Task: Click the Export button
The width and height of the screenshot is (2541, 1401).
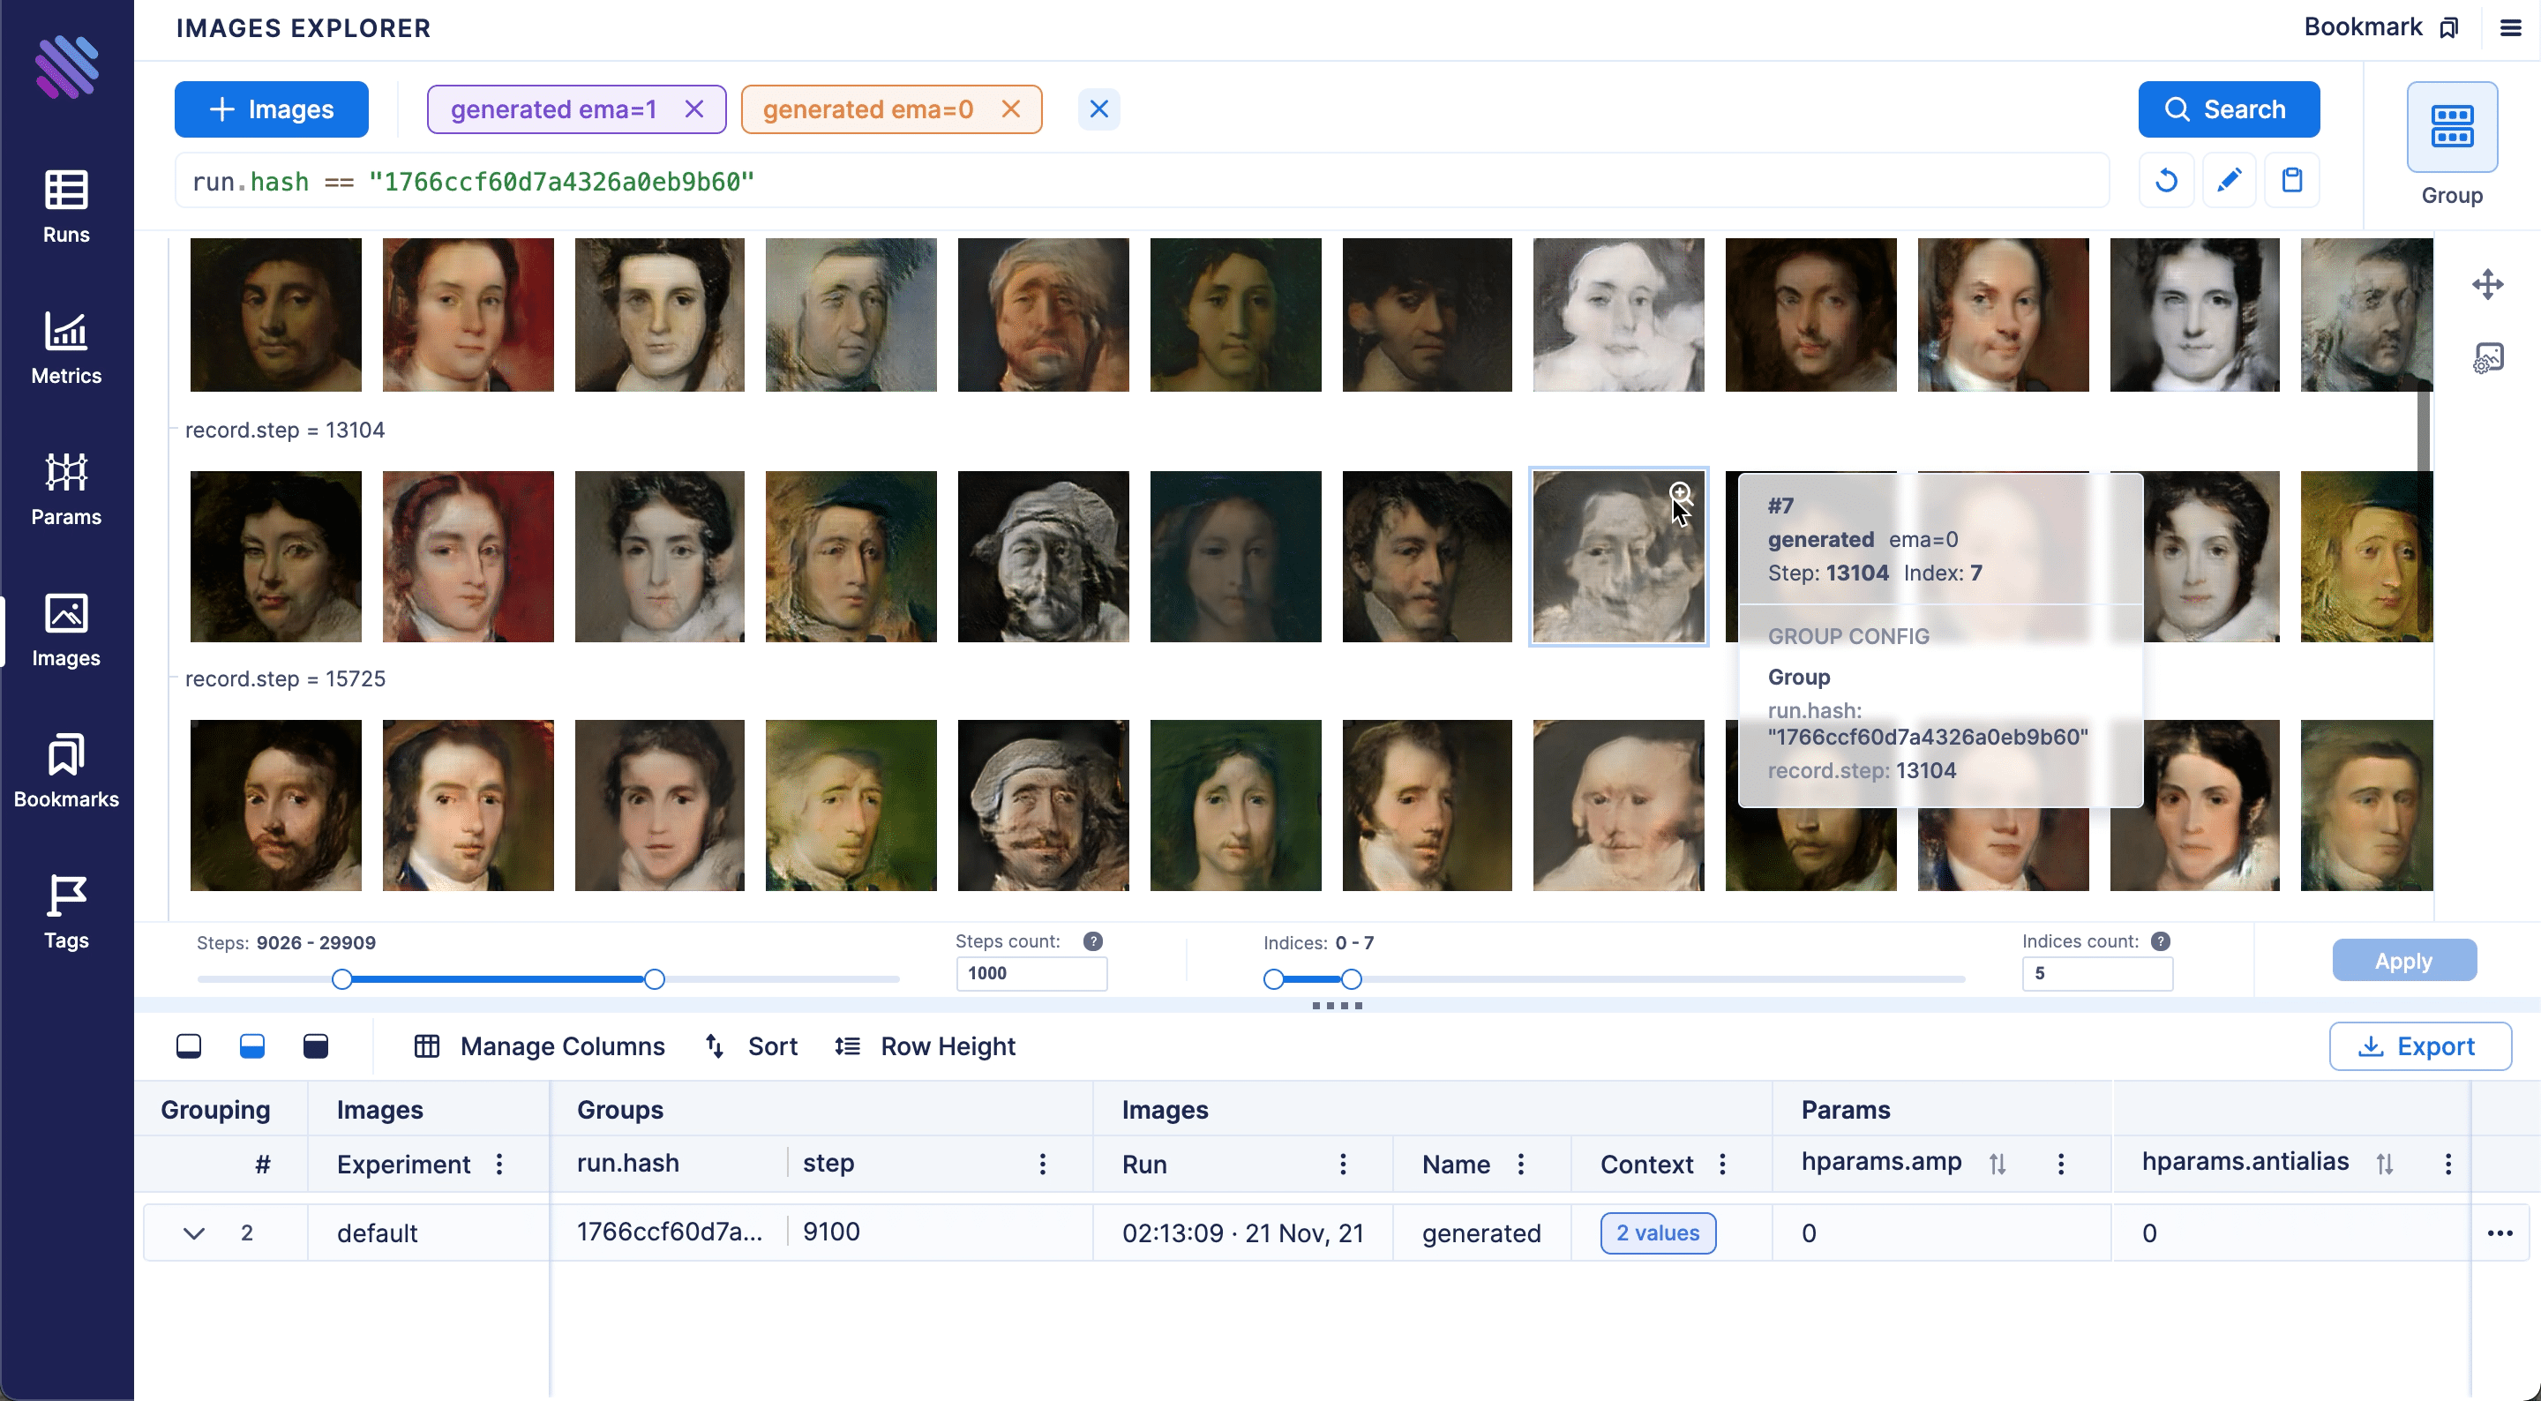Action: [x=2419, y=1045]
